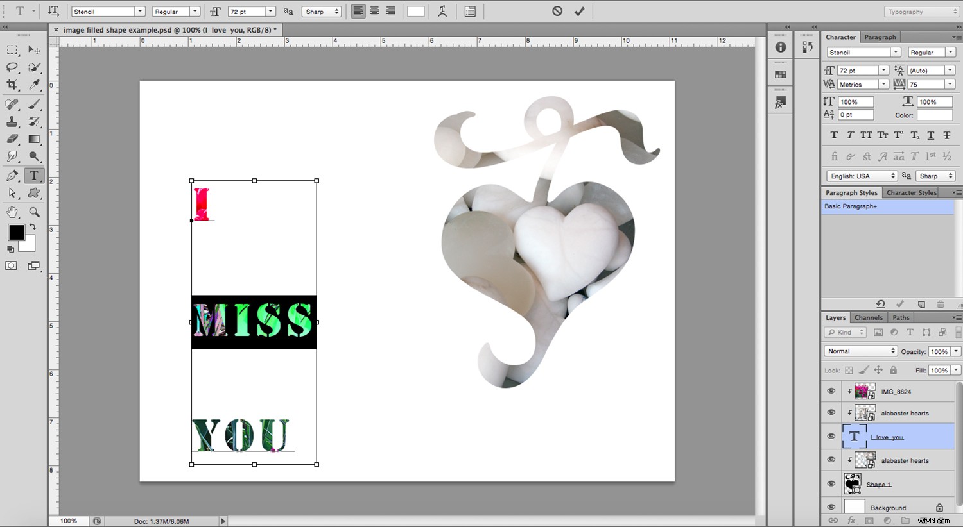The height and width of the screenshot is (527, 963).
Task: Cancel current edits using the prohibit button
Action: [556, 11]
